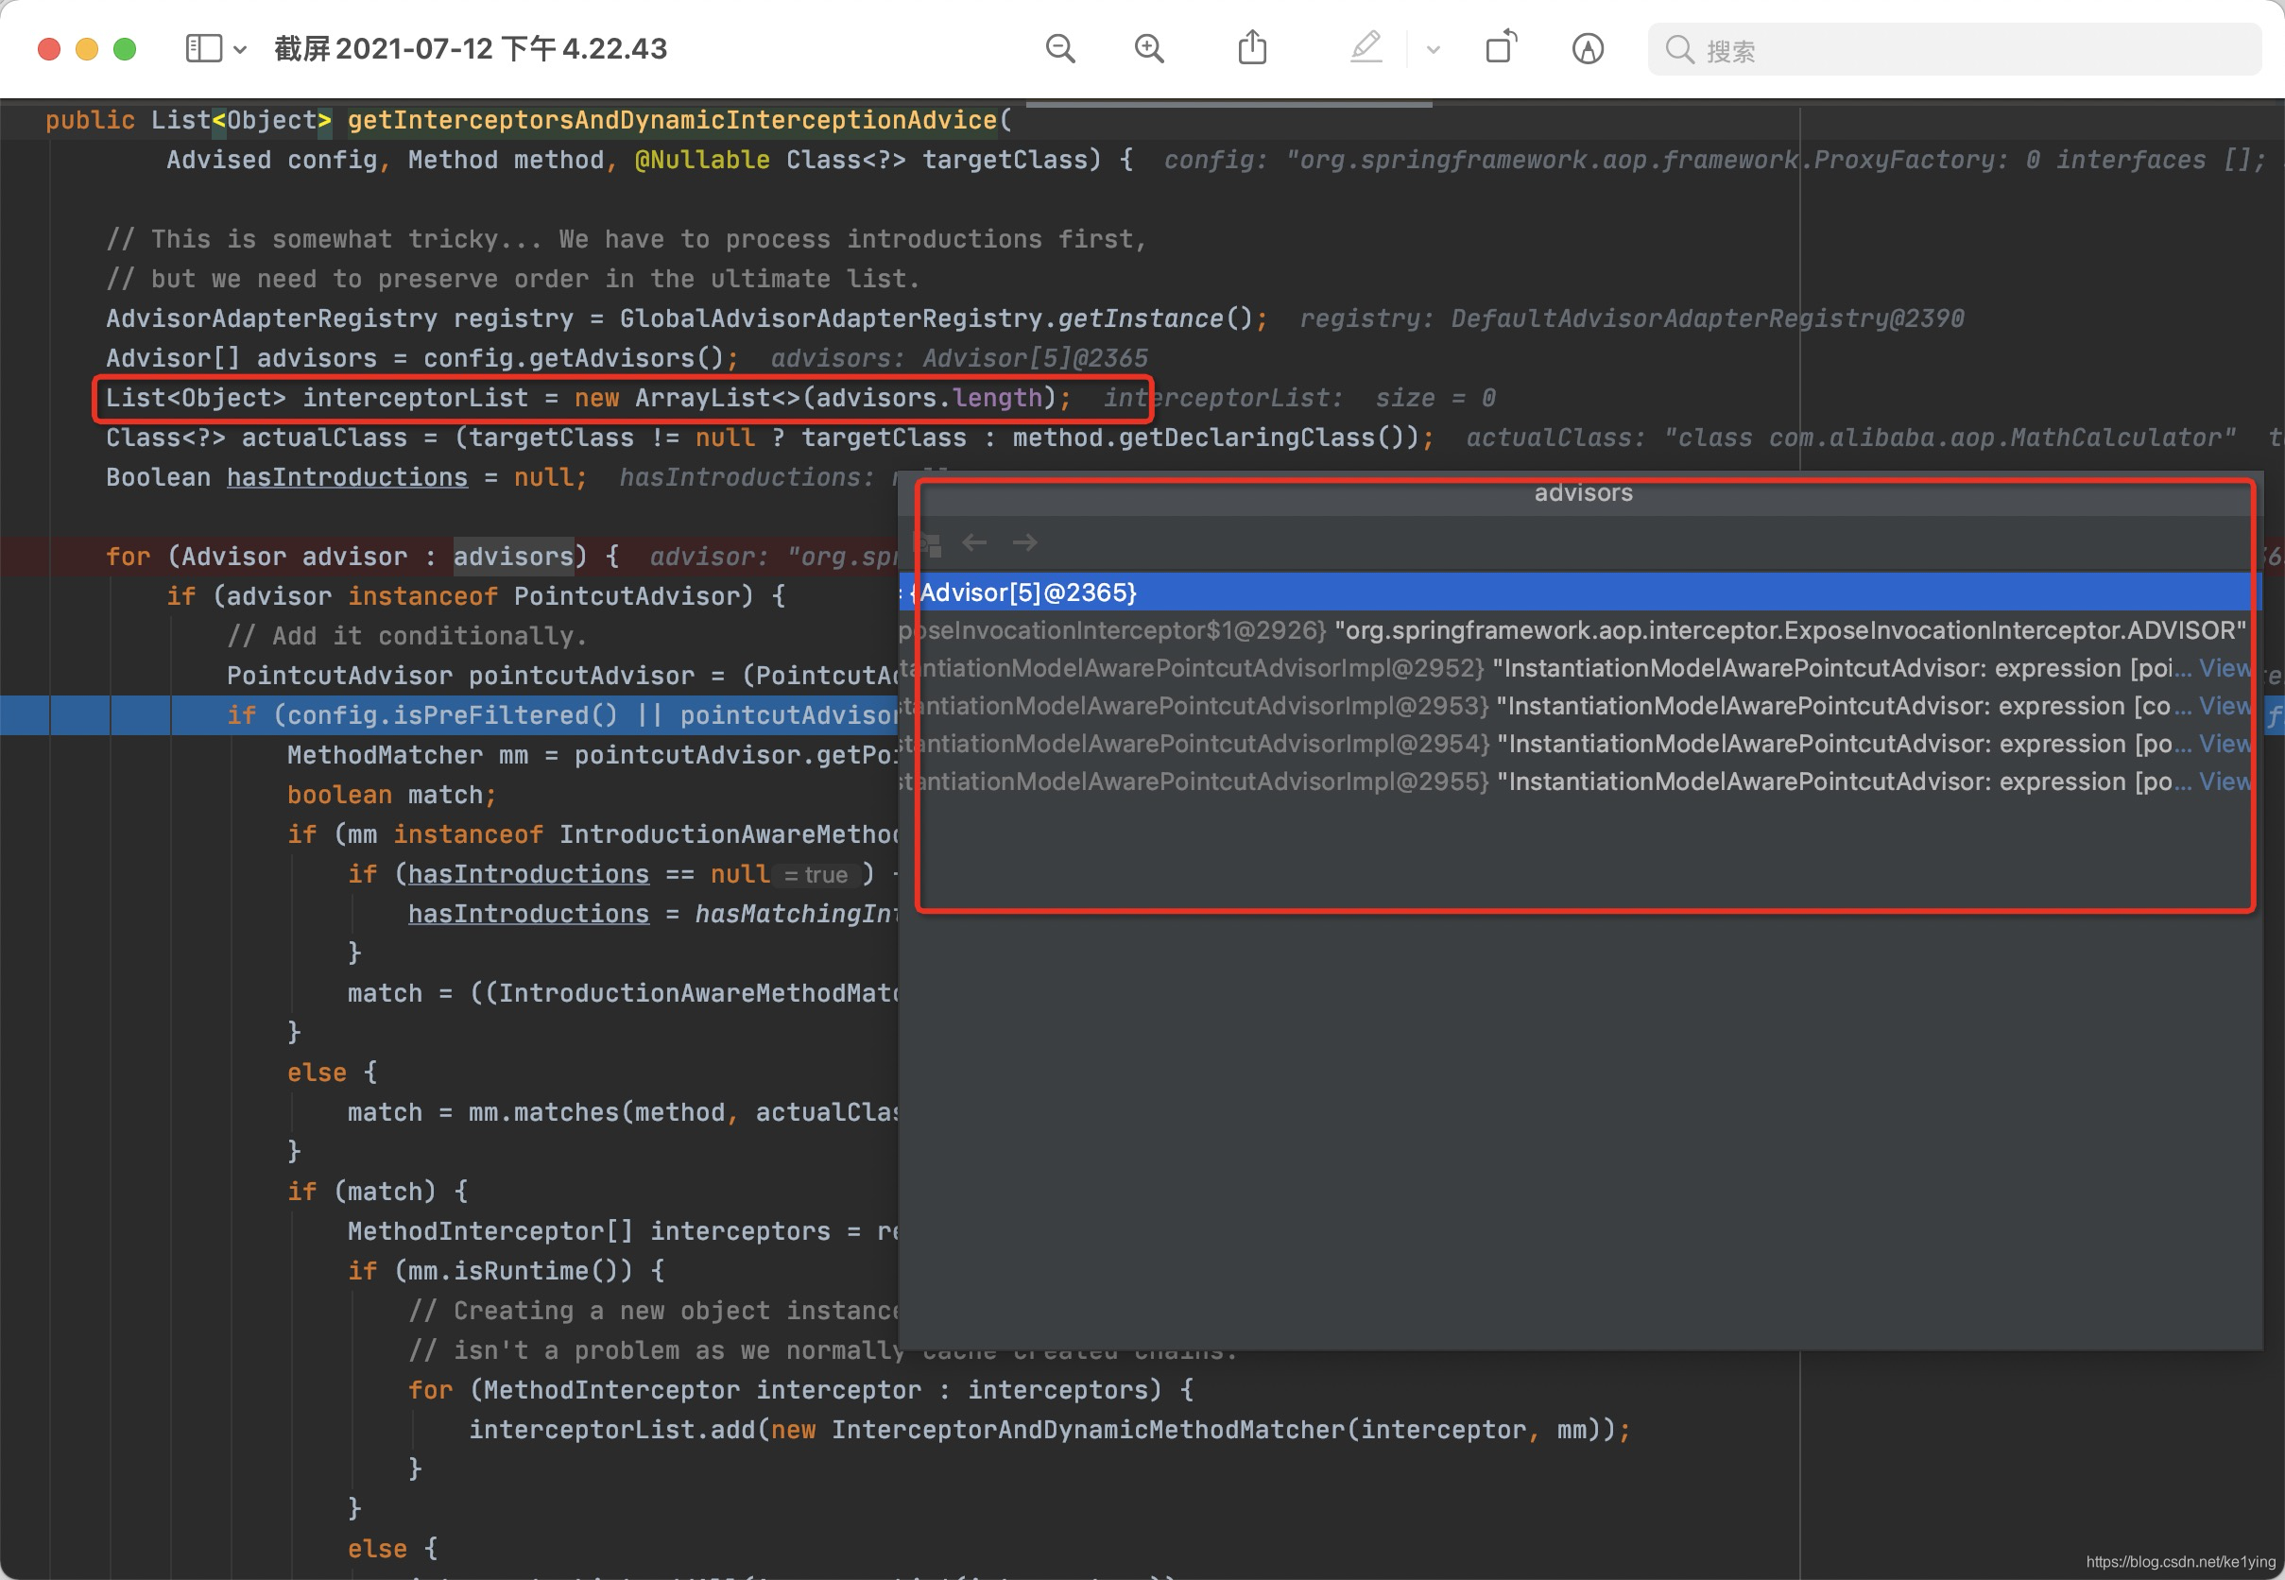Toggle the sidebar view icon
2285x1580 pixels.
[203, 48]
